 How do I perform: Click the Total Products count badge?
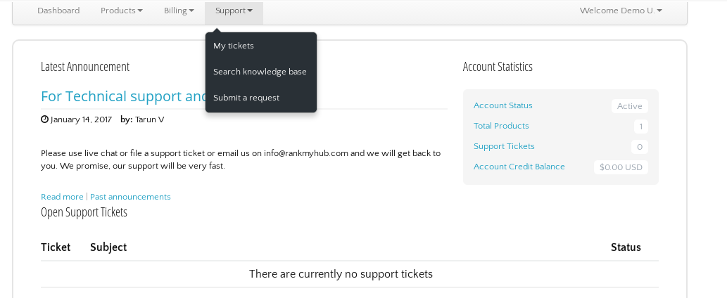pos(640,127)
